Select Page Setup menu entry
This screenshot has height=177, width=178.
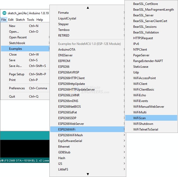click(x=17, y=74)
